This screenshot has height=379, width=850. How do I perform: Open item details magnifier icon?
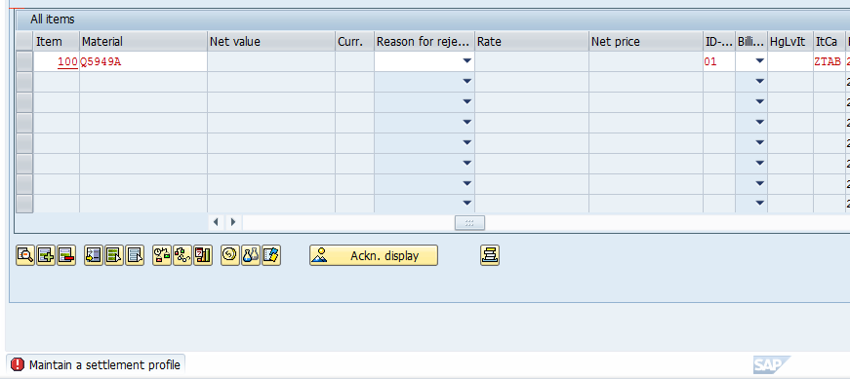(25, 255)
